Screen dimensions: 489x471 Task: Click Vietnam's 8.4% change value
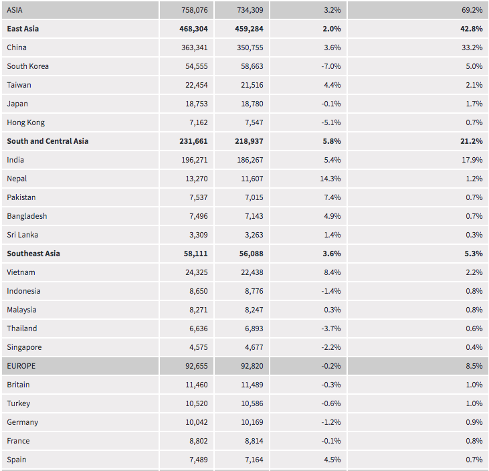pos(332,272)
